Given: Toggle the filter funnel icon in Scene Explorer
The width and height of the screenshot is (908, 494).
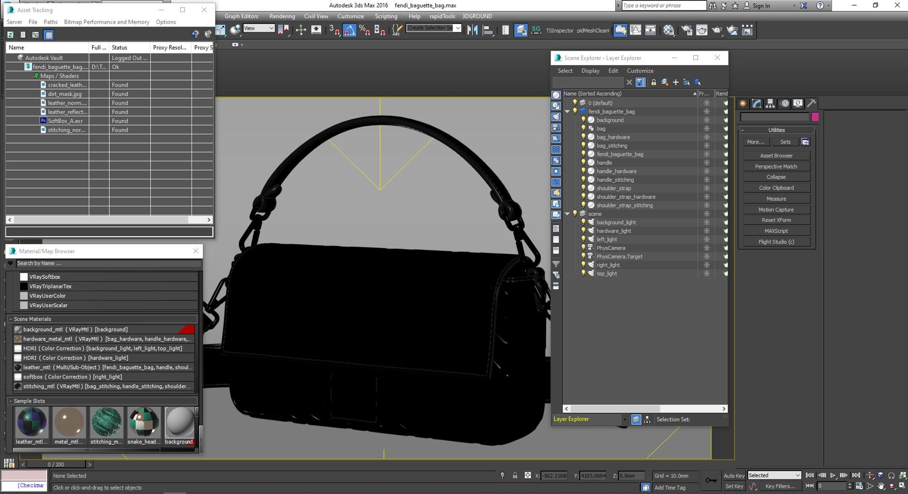Looking at the screenshot, I should (640, 82).
